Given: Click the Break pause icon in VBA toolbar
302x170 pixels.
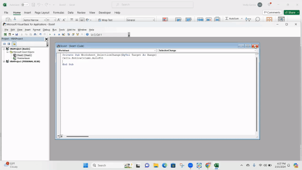Looking at the screenshot, I should tap(55, 34).
